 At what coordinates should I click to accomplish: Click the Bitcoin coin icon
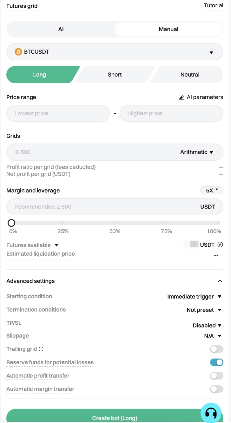pyautogui.click(x=18, y=52)
